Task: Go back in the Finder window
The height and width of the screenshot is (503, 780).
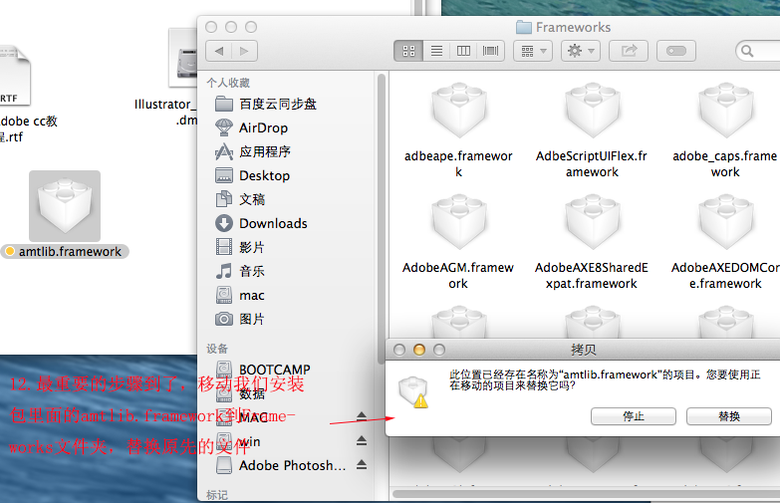Action: click(219, 51)
